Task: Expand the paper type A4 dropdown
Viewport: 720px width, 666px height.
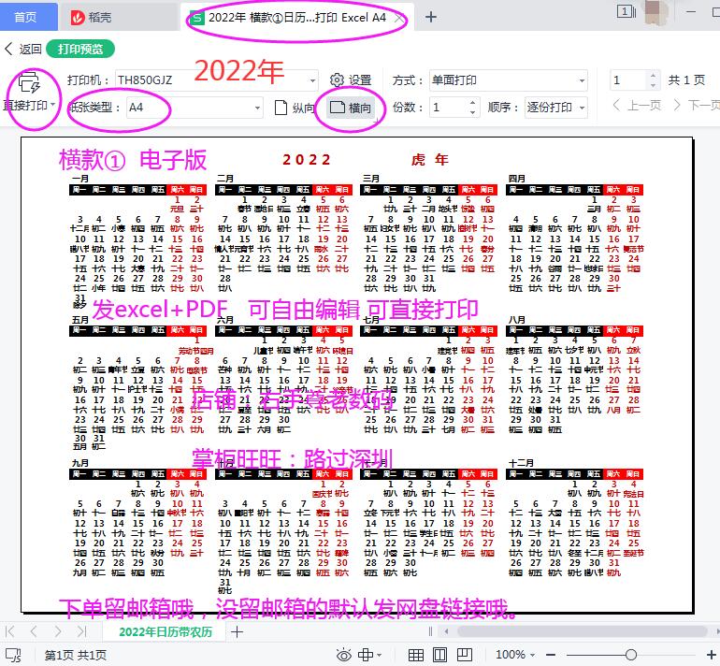Action: (x=256, y=108)
